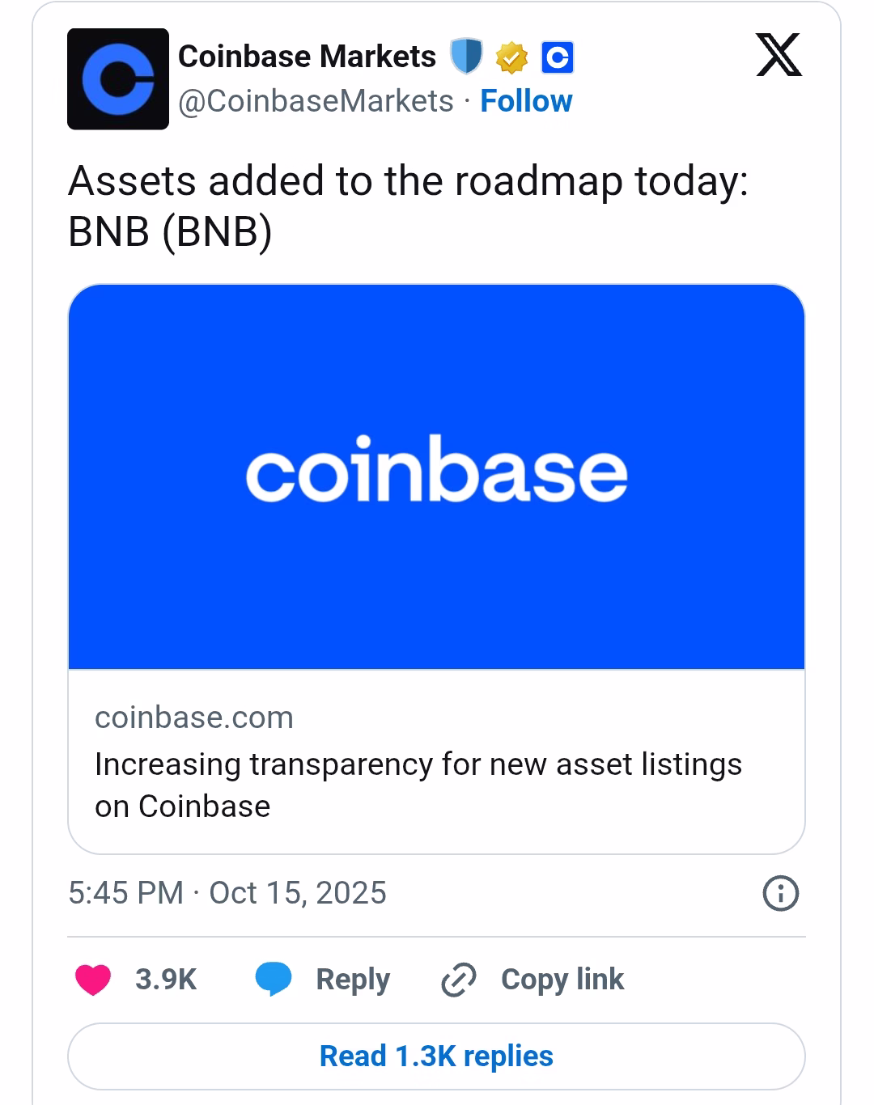Click the gold verified checkmark badge
The image size is (874, 1105).
click(511, 57)
